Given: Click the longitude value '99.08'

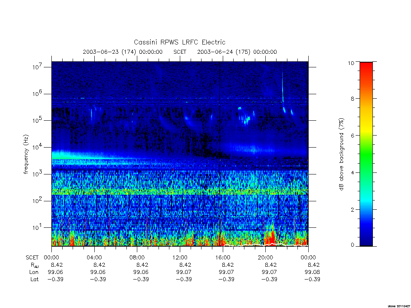Looking at the screenshot, I should pos(312,272).
